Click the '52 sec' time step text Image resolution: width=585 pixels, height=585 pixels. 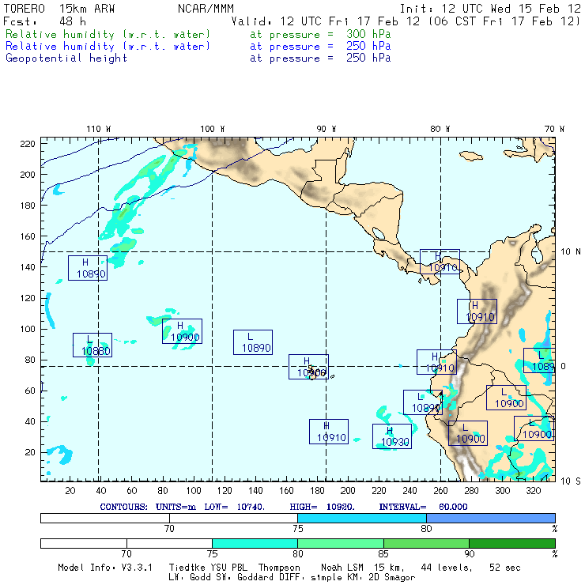tap(505, 568)
